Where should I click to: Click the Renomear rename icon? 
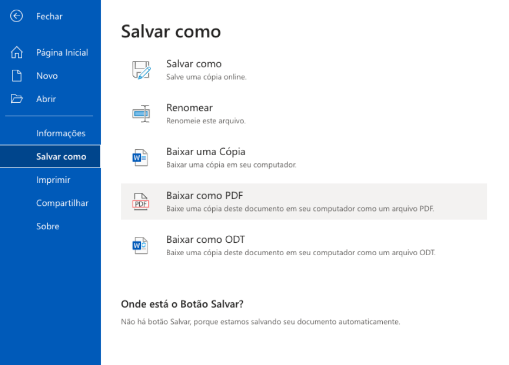(141, 114)
